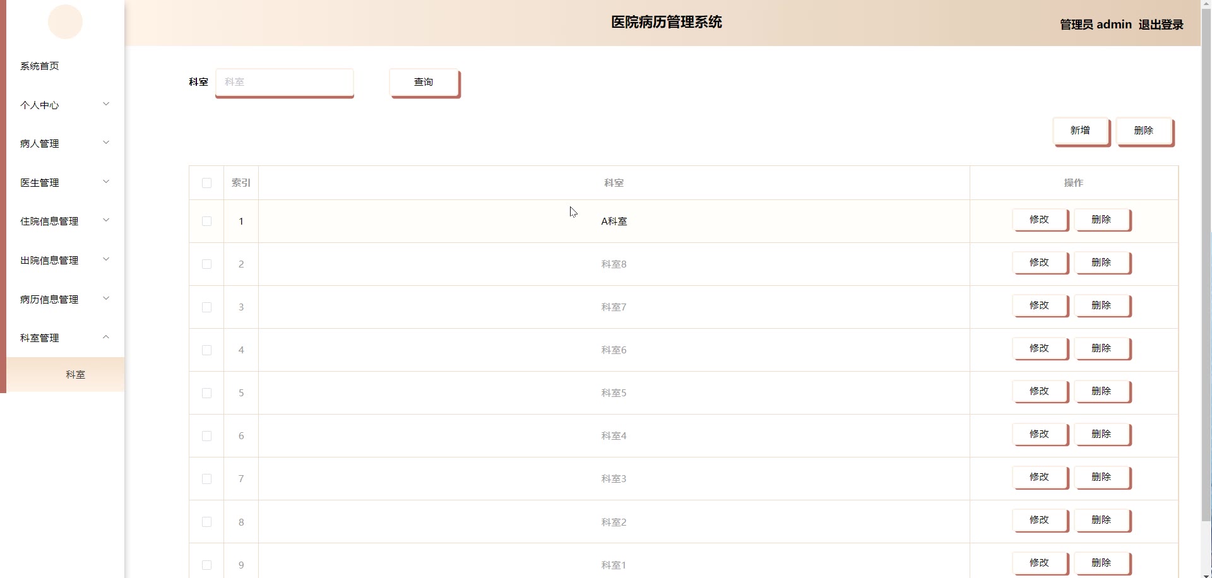1212x578 pixels.
Task: Click the round avatar in the sidebar
Action: tap(65, 21)
